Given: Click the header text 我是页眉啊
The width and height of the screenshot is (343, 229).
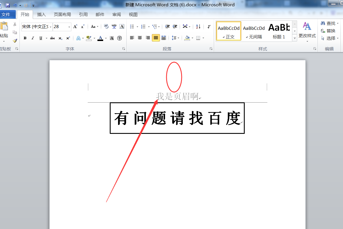Looking at the screenshot, I should coord(177,96).
